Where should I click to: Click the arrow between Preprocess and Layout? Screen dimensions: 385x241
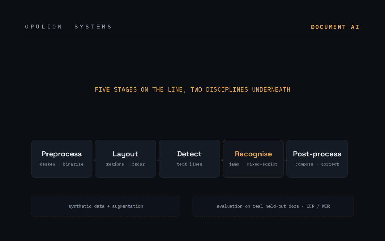94,160
